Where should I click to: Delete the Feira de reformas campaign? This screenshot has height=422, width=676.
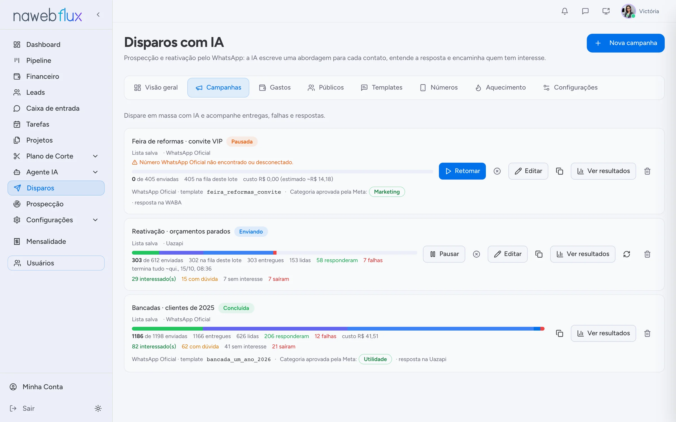[x=647, y=171]
